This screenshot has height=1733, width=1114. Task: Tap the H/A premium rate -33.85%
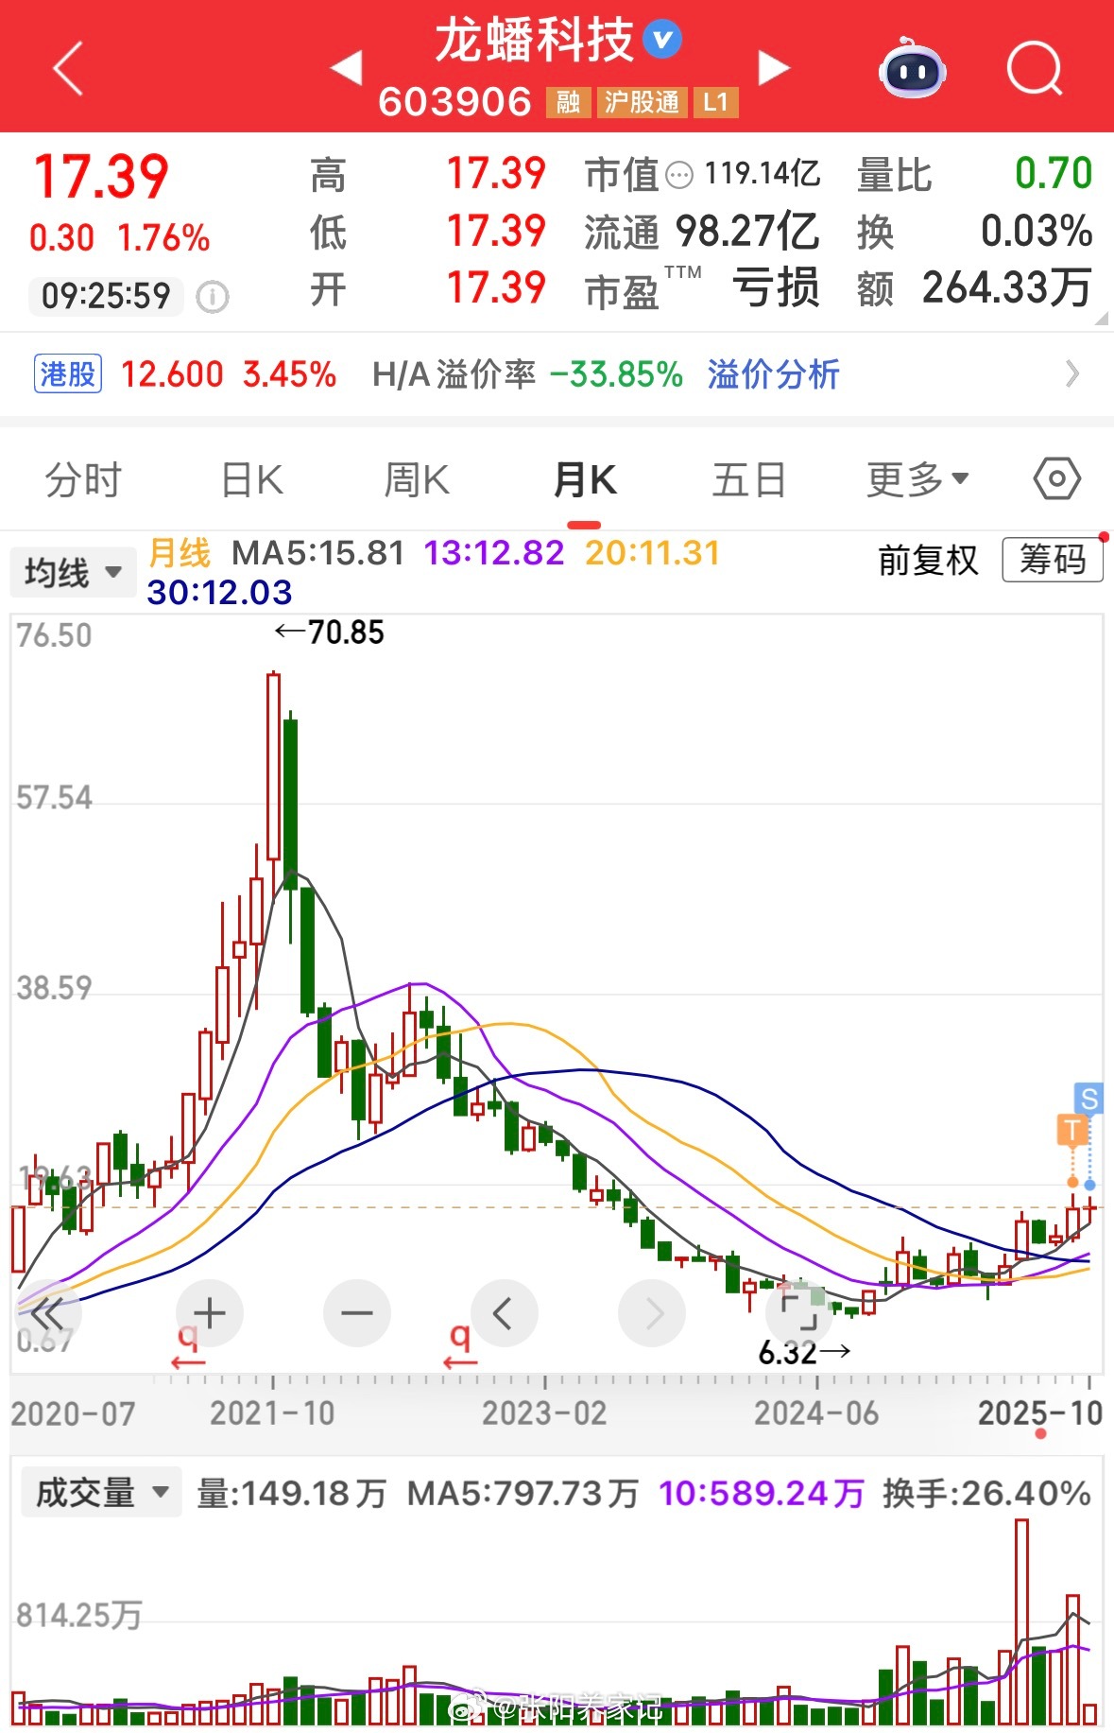tap(616, 374)
